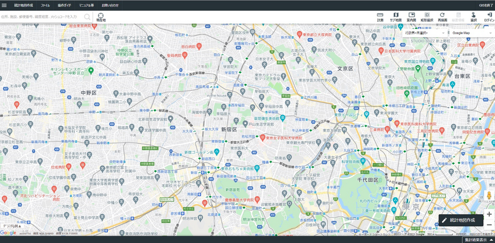Click the 統計地図作成 pencil button on the map
This screenshot has width=495, height=243.
(x=460, y=220)
